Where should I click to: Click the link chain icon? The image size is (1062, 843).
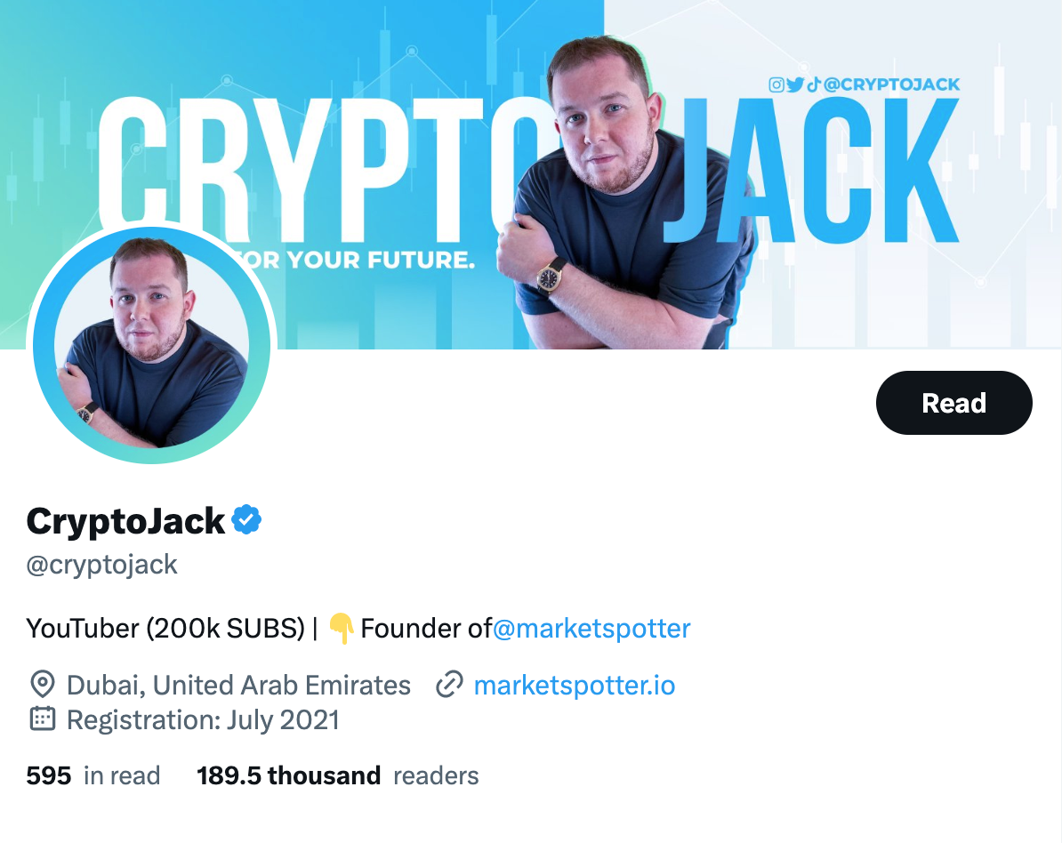(449, 685)
